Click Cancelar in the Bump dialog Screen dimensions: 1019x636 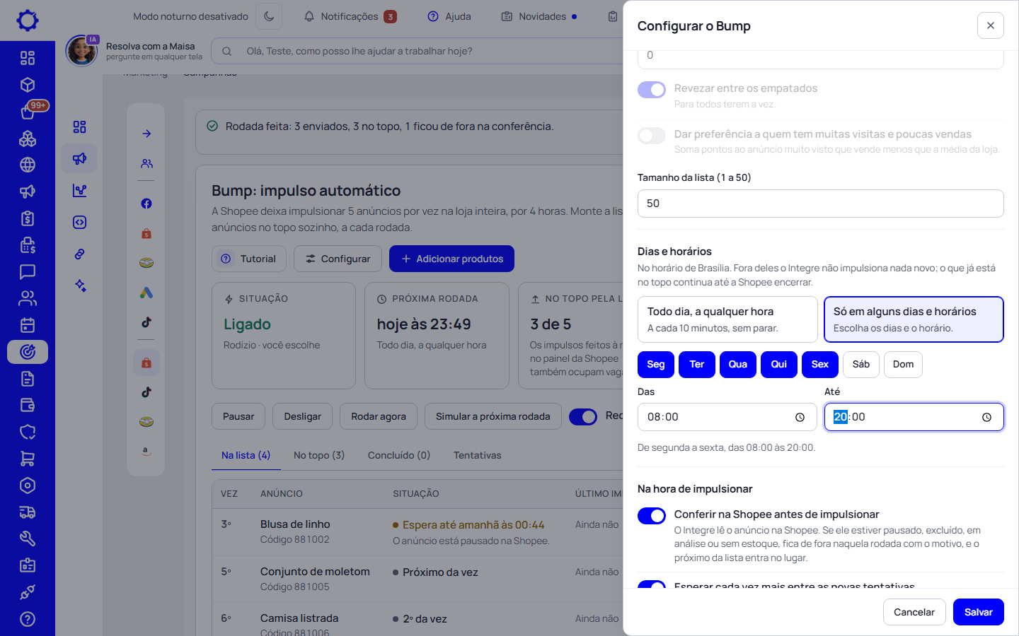[914, 612]
